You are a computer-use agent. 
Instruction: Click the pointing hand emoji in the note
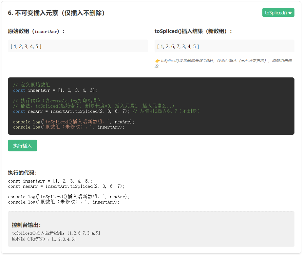pos(157,61)
